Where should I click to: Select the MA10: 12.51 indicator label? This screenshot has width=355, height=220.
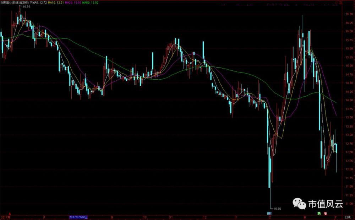[56, 3]
